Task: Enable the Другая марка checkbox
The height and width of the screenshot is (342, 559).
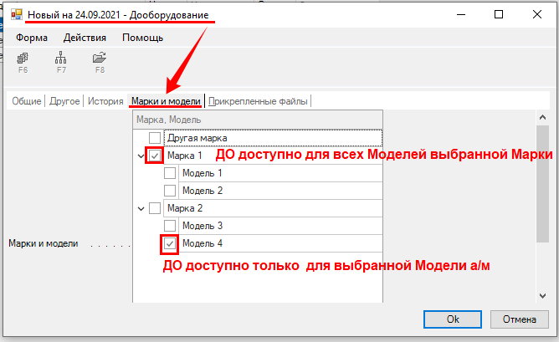Action: click(x=155, y=138)
